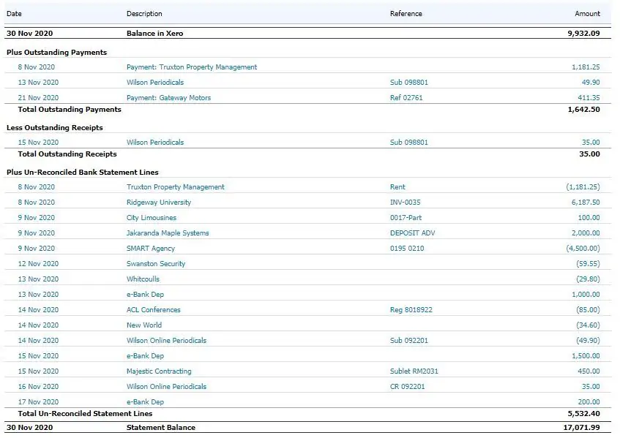
Task: Click the reference 0195 0210
Action: pyautogui.click(x=407, y=249)
